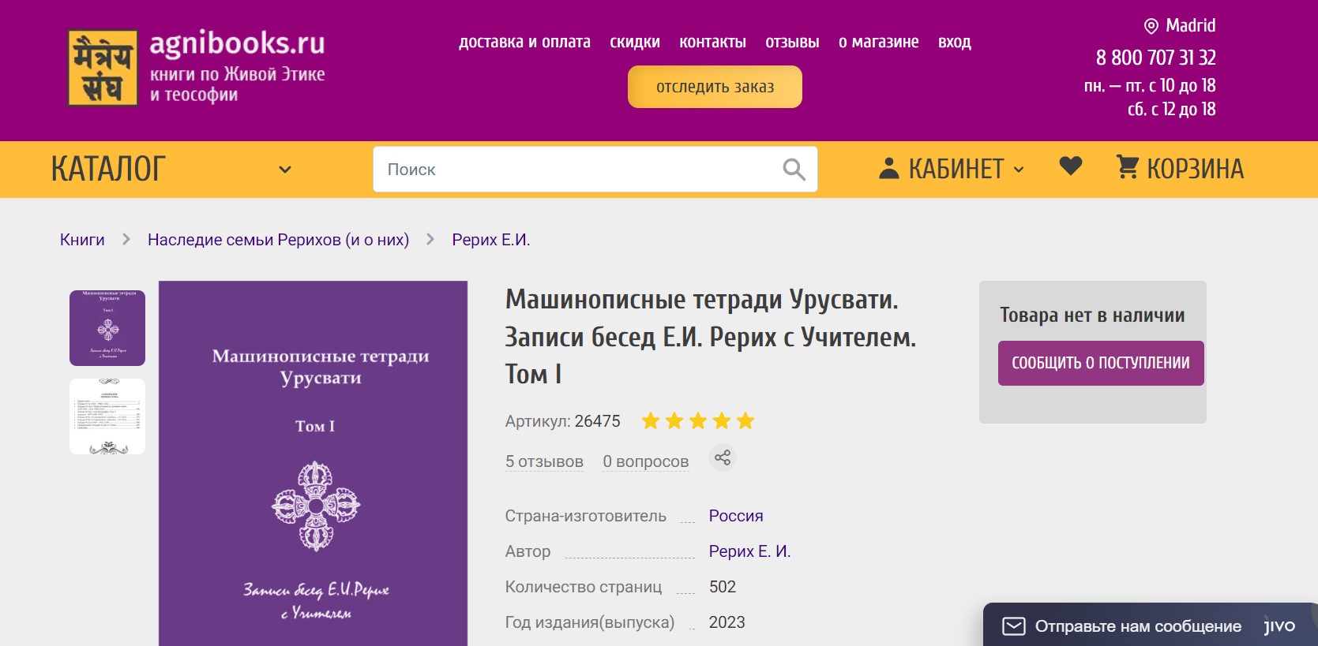The height and width of the screenshot is (646, 1318).
Task: Click the Madrid location pin
Action: (x=1151, y=26)
